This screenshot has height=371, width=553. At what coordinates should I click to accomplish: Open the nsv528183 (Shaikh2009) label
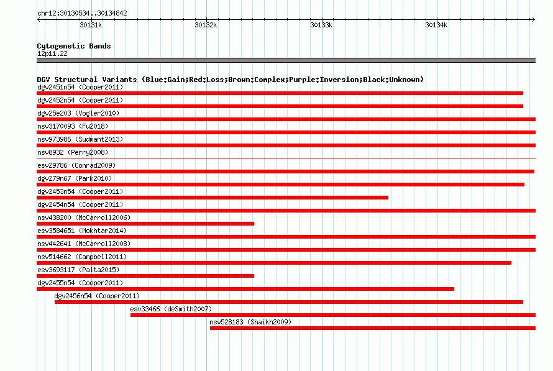pos(250,322)
